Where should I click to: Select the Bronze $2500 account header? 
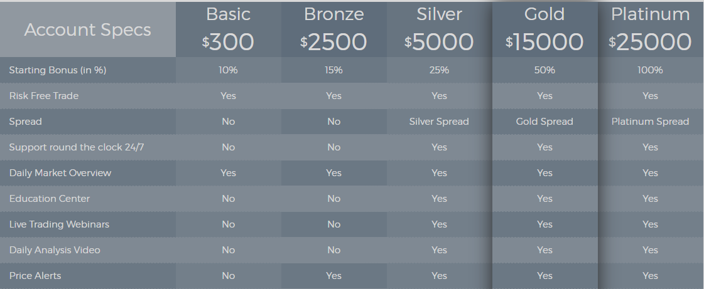point(334,29)
